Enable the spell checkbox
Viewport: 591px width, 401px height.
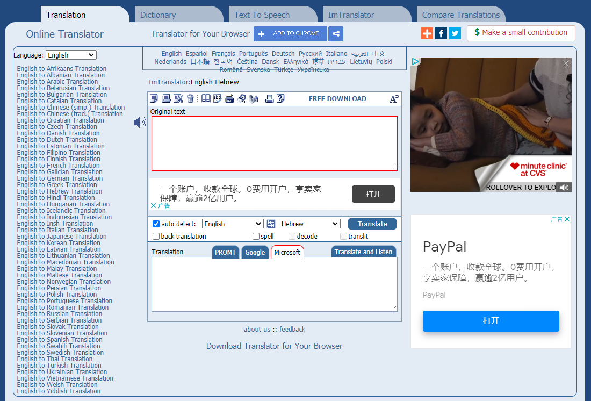click(x=256, y=236)
